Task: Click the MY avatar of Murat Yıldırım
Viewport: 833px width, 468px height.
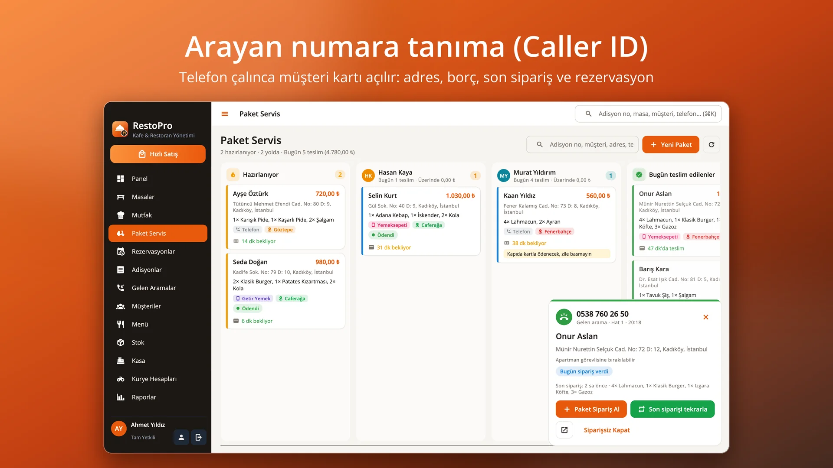Action: (504, 175)
